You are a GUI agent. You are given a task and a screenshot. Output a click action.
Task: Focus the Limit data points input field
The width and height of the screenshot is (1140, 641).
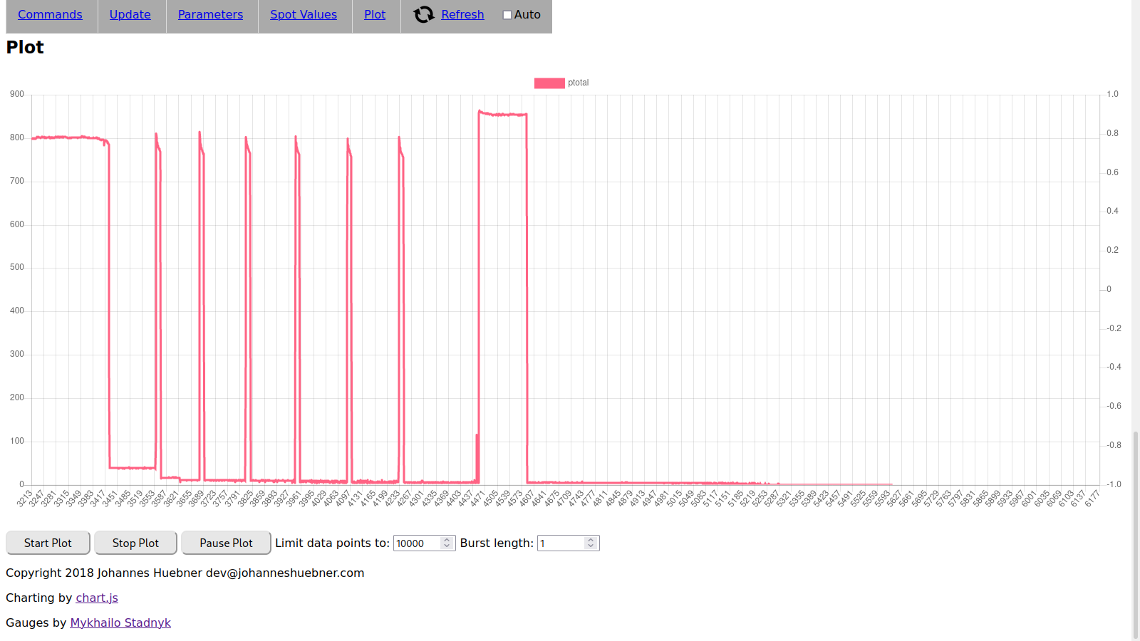tap(417, 543)
